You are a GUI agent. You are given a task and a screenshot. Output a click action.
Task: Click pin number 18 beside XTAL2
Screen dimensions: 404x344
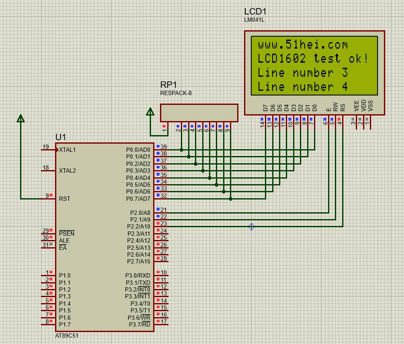(x=46, y=168)
